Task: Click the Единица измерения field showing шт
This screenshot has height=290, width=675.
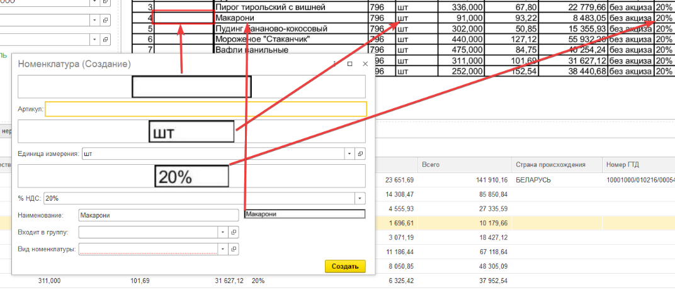Action: click(213, 153)
